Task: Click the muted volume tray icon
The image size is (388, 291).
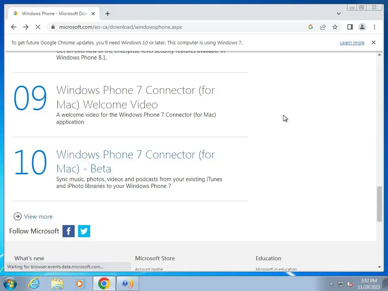Action: 350,284
